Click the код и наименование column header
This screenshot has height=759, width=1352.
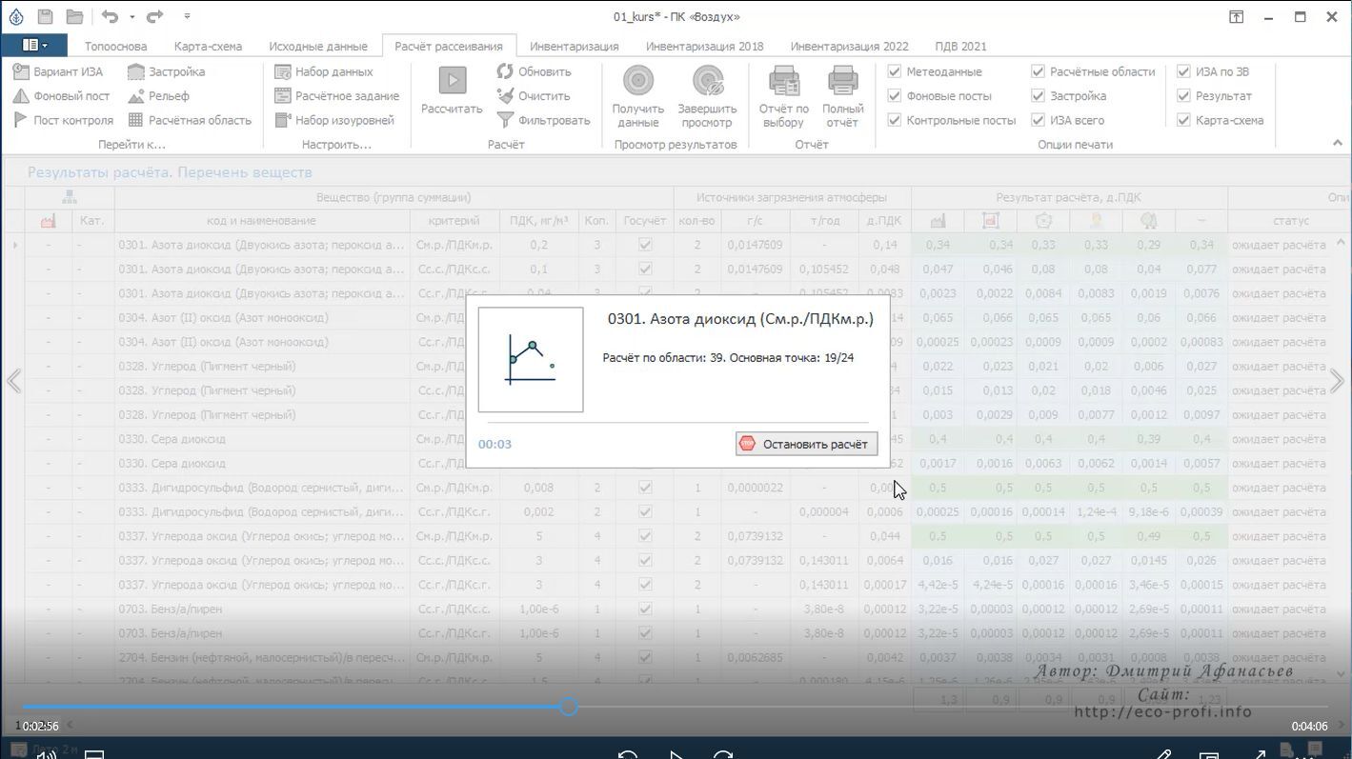click(x=261, y=221)
